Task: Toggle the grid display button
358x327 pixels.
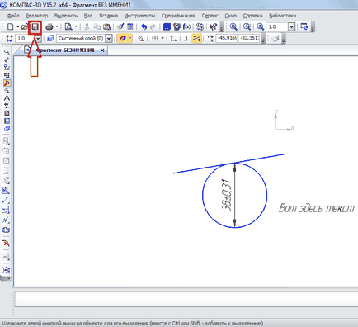Action: [155, 38]
